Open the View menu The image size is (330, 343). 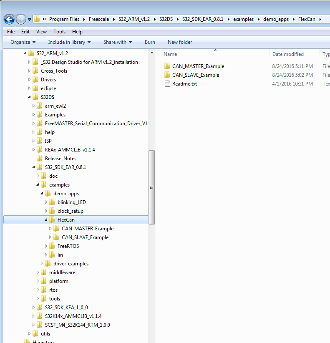pyautogui.click(x=42, y=32)
